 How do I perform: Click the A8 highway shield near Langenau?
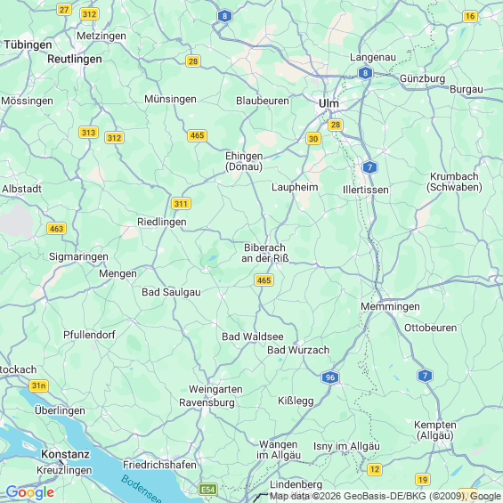[x=365, y=73]
